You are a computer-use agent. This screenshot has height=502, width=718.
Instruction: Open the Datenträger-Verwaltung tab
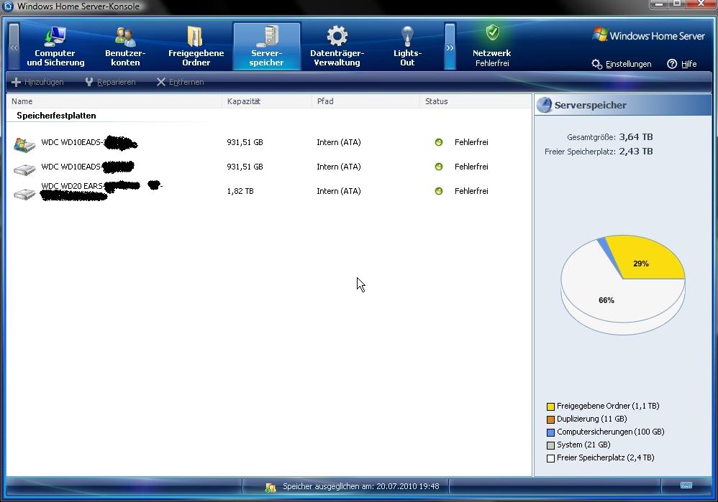point(337,47)
